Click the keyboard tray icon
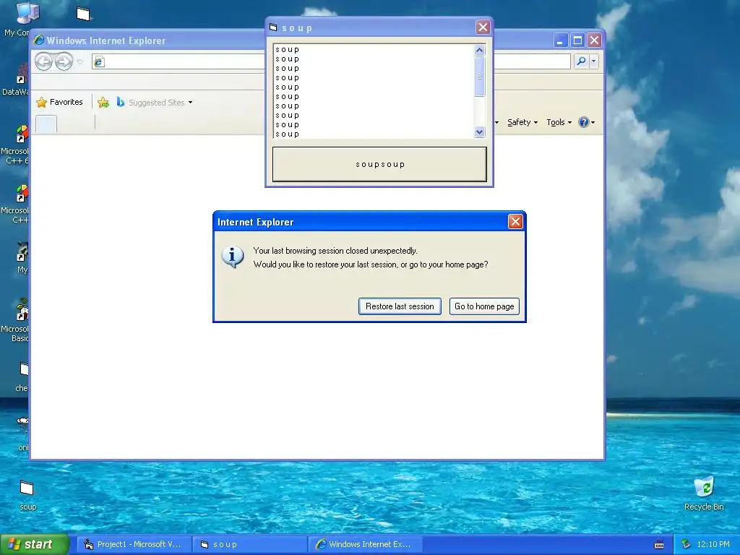The width and height of the screenshot is (740, 555). pos(659,545)
